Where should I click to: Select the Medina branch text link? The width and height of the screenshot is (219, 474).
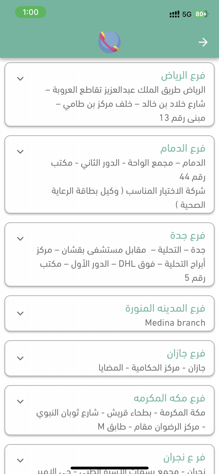coord(175,323)
